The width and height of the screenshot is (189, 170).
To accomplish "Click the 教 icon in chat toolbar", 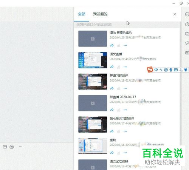I will coord(12,147).
